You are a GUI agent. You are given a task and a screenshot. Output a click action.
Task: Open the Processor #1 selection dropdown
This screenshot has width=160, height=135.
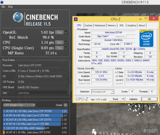[x=103, y=92]
